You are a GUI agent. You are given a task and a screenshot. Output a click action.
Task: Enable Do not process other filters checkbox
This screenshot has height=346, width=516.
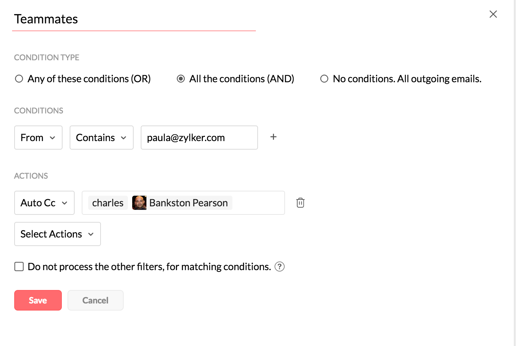click(x=19, y=267)
